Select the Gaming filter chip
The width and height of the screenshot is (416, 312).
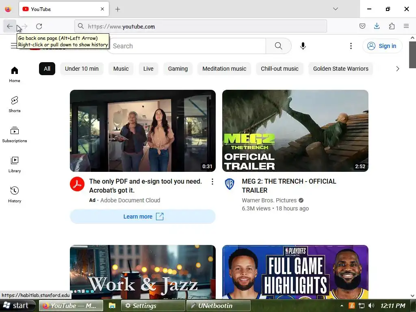click(x=178, y=69)
